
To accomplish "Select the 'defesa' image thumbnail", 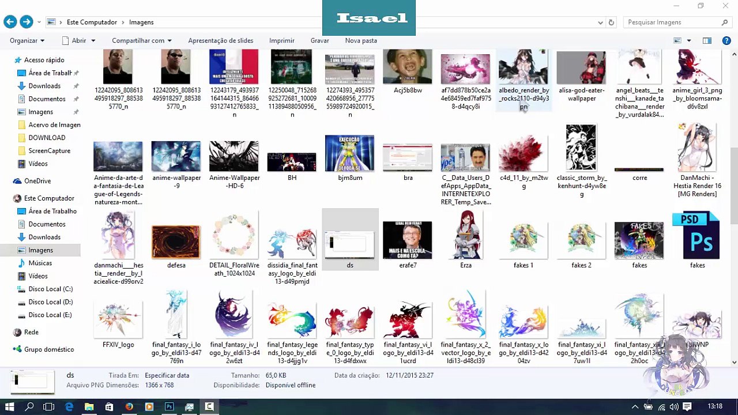I will (x=176, y=241).
